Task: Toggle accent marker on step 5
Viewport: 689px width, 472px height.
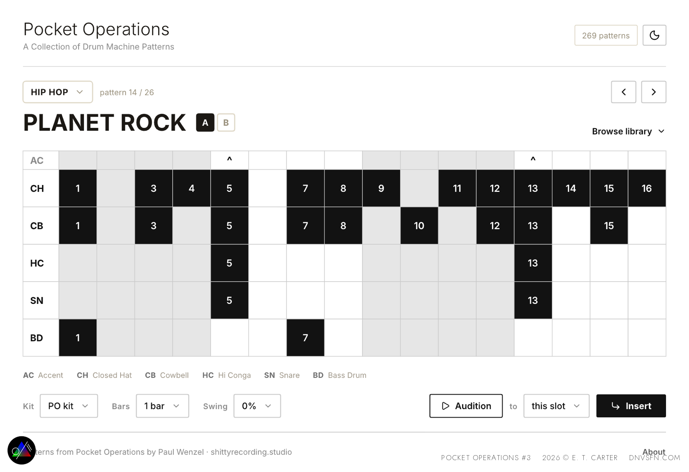Action: 229,160
